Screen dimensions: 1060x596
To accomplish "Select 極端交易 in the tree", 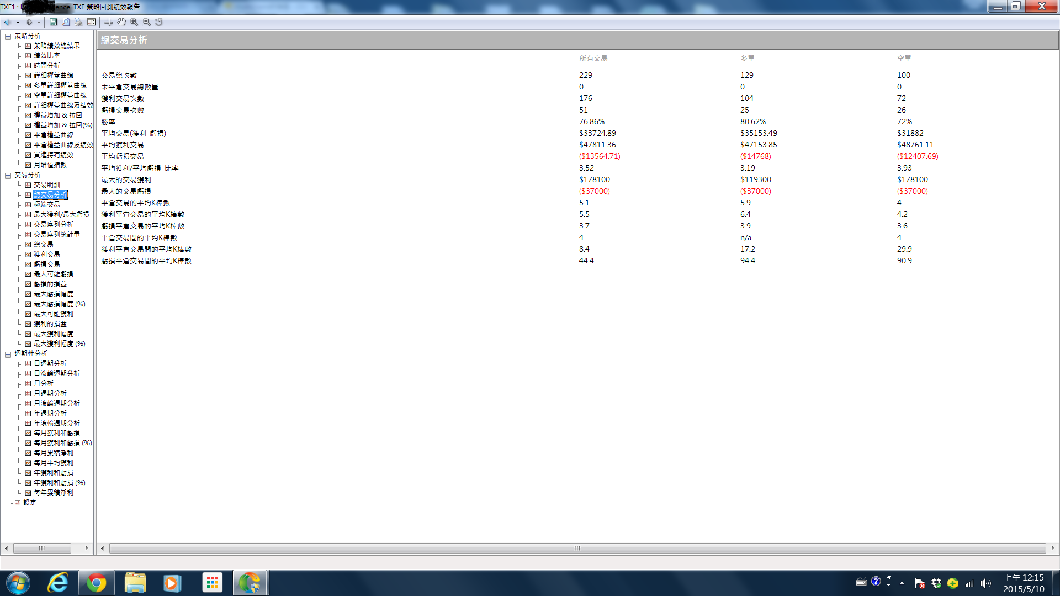I will [47, 205].
